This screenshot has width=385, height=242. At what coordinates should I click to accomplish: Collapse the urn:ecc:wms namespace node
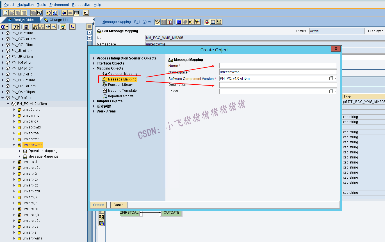[14, 145]
